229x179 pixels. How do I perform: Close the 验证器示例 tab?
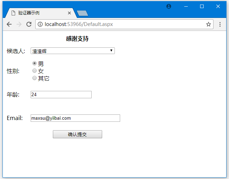(69, 13)
